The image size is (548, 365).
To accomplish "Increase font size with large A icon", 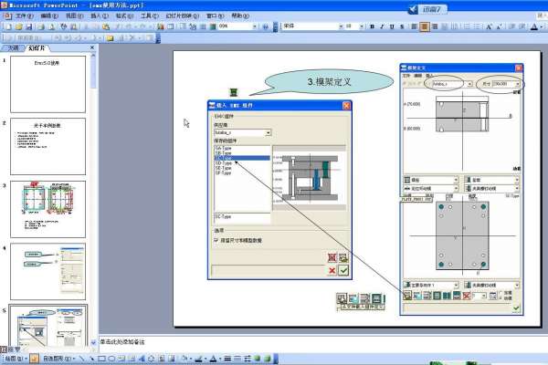I will point(489,26).
